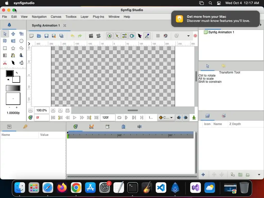
Task: Click the 100.0% zoom field
Action: tap(42, 110)
